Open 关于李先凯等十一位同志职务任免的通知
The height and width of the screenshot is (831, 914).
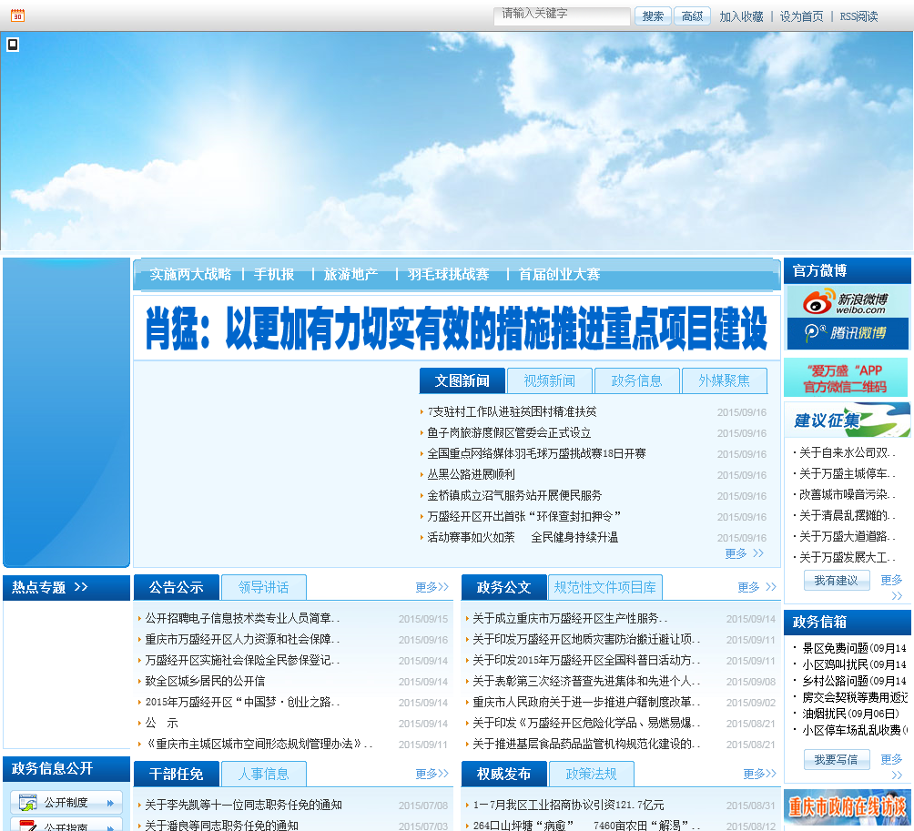tap(243, 805)
